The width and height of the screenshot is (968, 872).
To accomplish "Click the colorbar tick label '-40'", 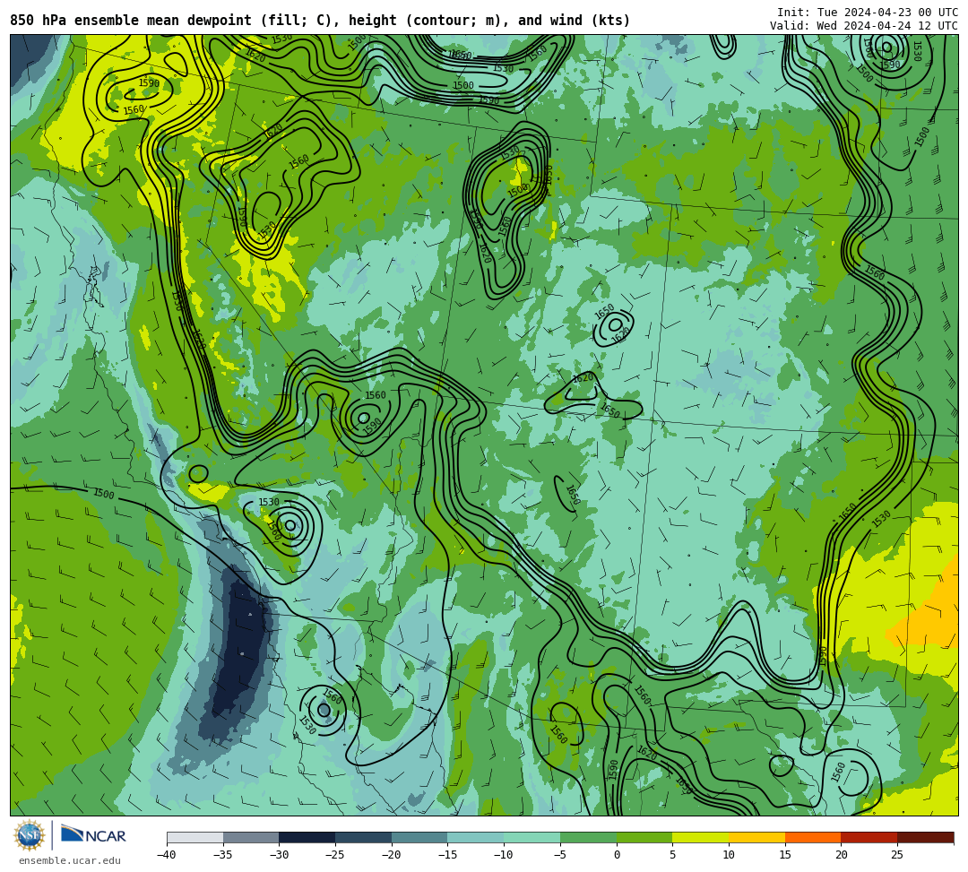I will (166, 855).
